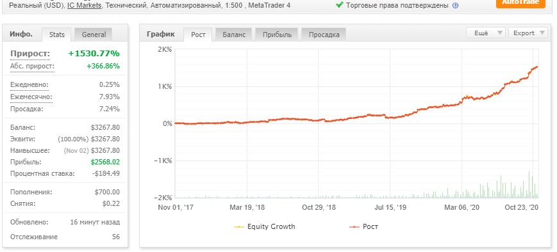Click the '16 минут назад' updated text
The width and height of the screenshot is (557, 252).
click(x=95, y=222)
